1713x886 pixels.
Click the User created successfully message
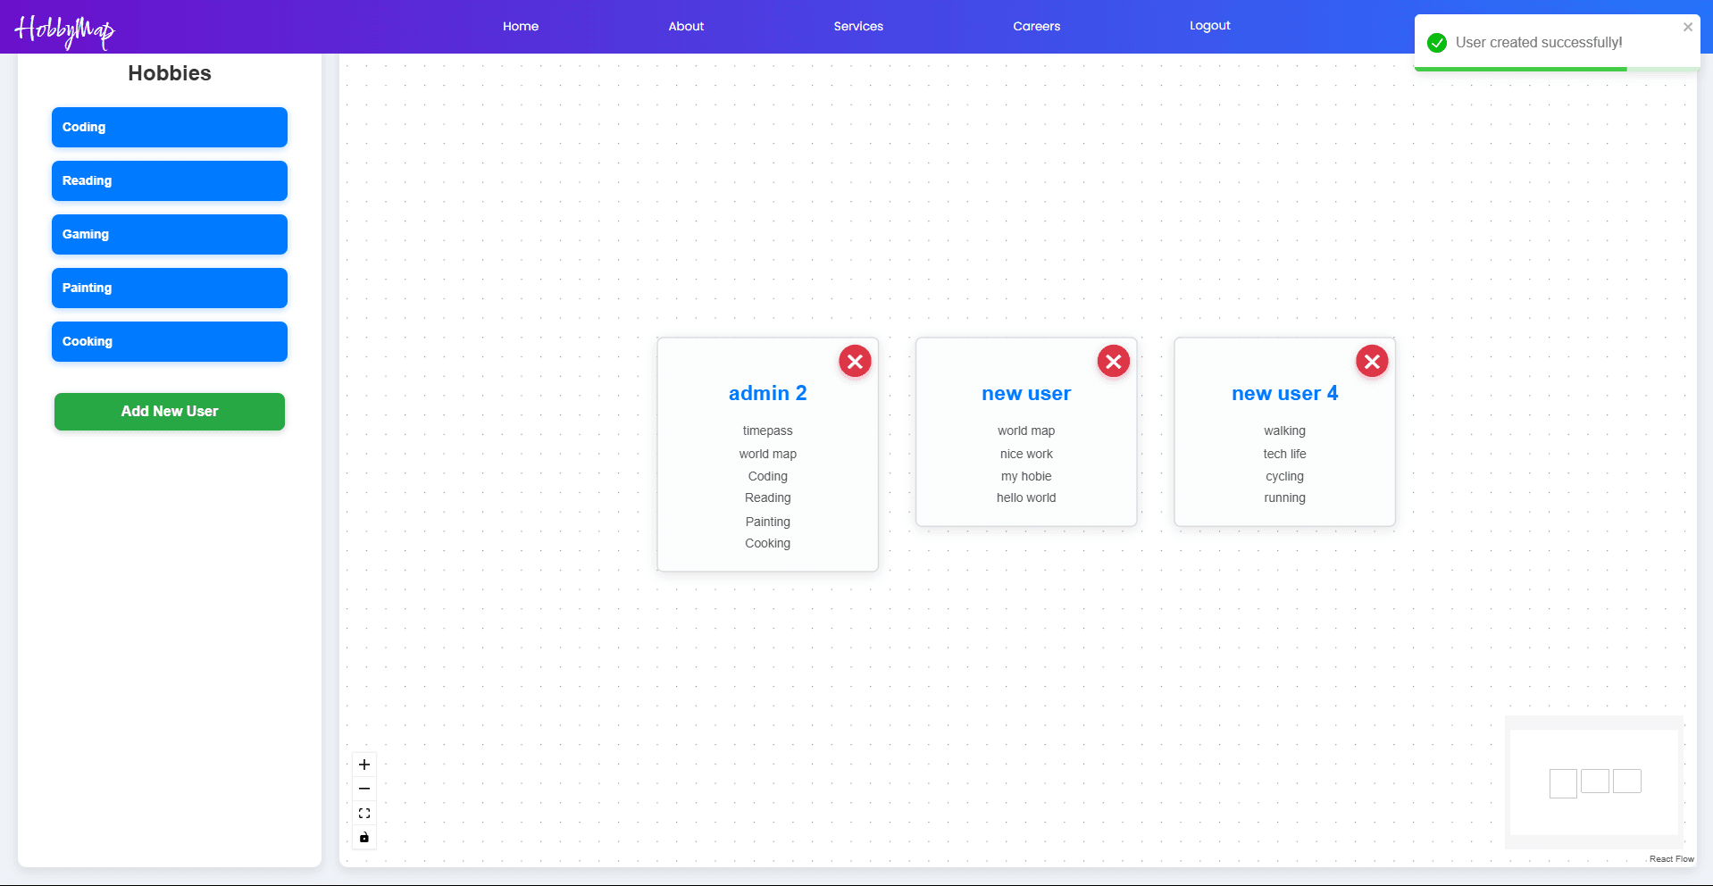pyautogui.click(x=1539, y=43)
